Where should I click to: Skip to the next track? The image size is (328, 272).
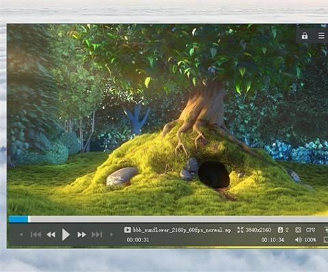pos(97,235)
